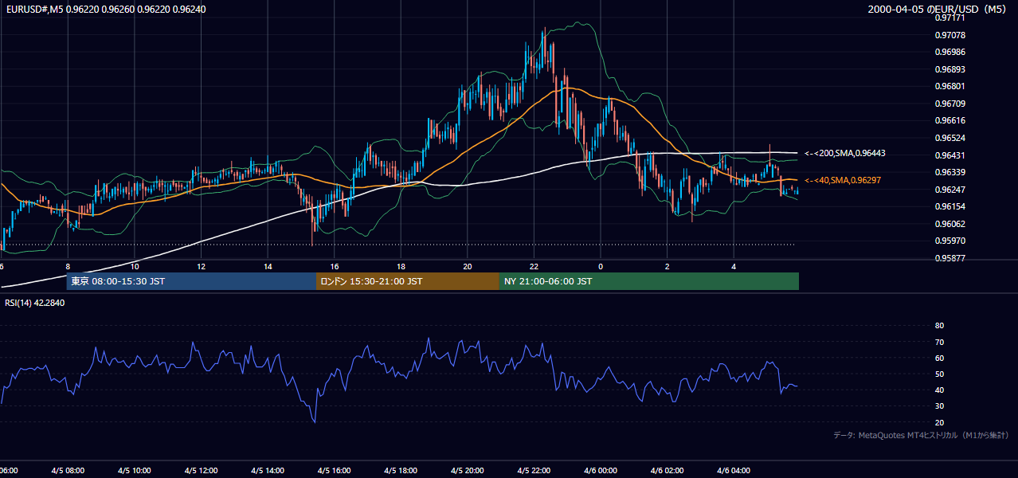Click the 4/5 20:00 time axis label
The width and height of the screenshot is (1018, 478).
tap(468, 471)
